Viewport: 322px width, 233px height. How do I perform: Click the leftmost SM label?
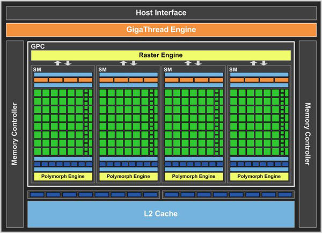click(36, 69)
